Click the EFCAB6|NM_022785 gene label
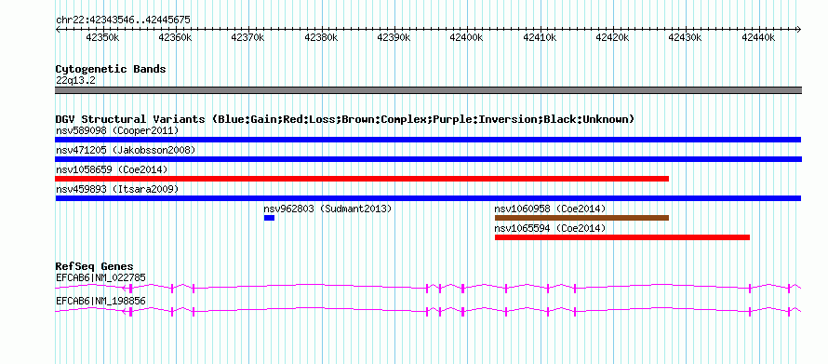The height and width of the screenshot is (364, 828). pos(100,277)
